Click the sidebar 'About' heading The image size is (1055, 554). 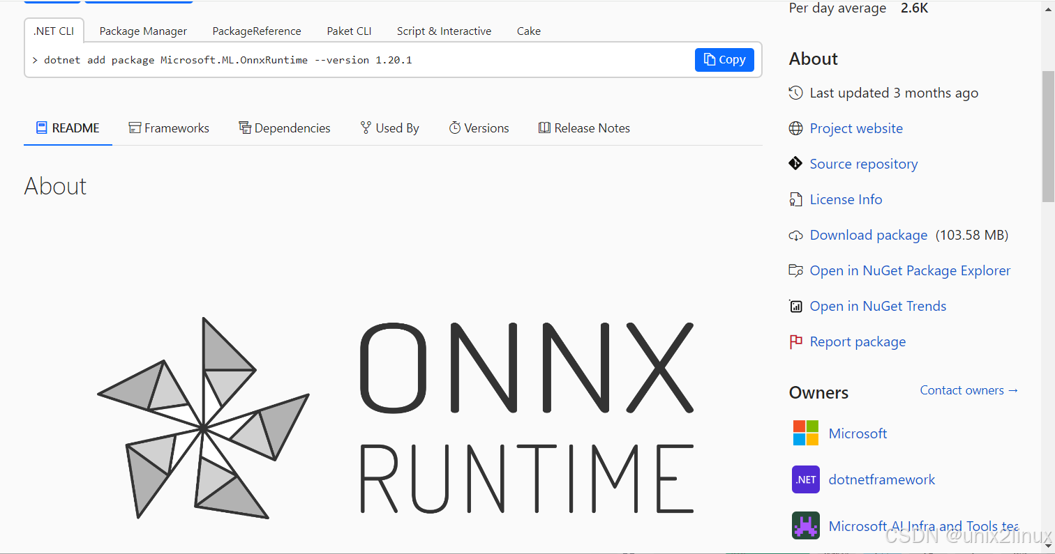pos(814,59)
